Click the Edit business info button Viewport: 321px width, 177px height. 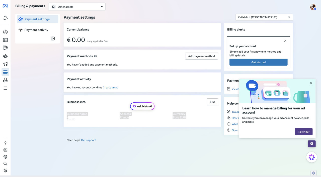click(212, 102)
